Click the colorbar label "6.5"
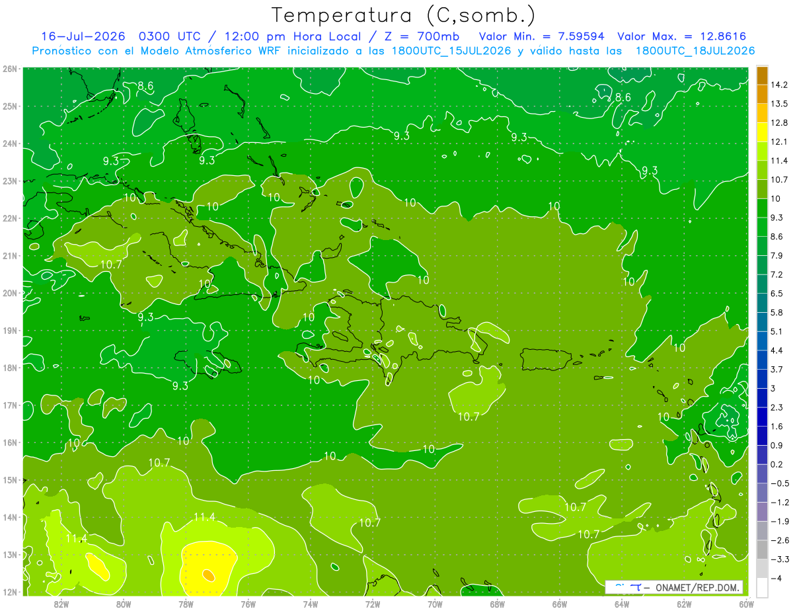 click(777, 294)
